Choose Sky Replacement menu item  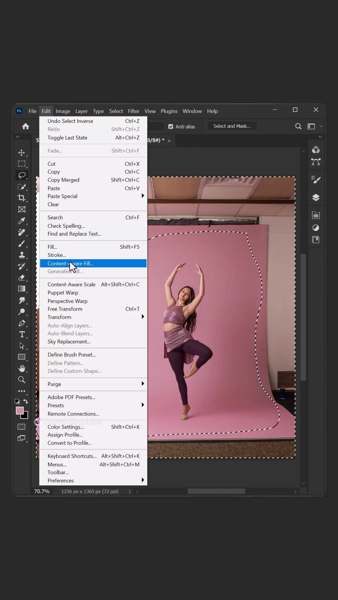point(93,342)
